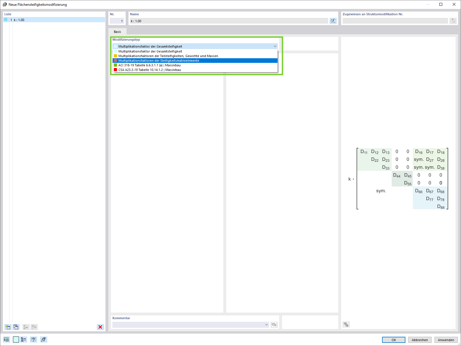Maximize the dialog window
Screen dimensions: 461x346
coord(441,4)
